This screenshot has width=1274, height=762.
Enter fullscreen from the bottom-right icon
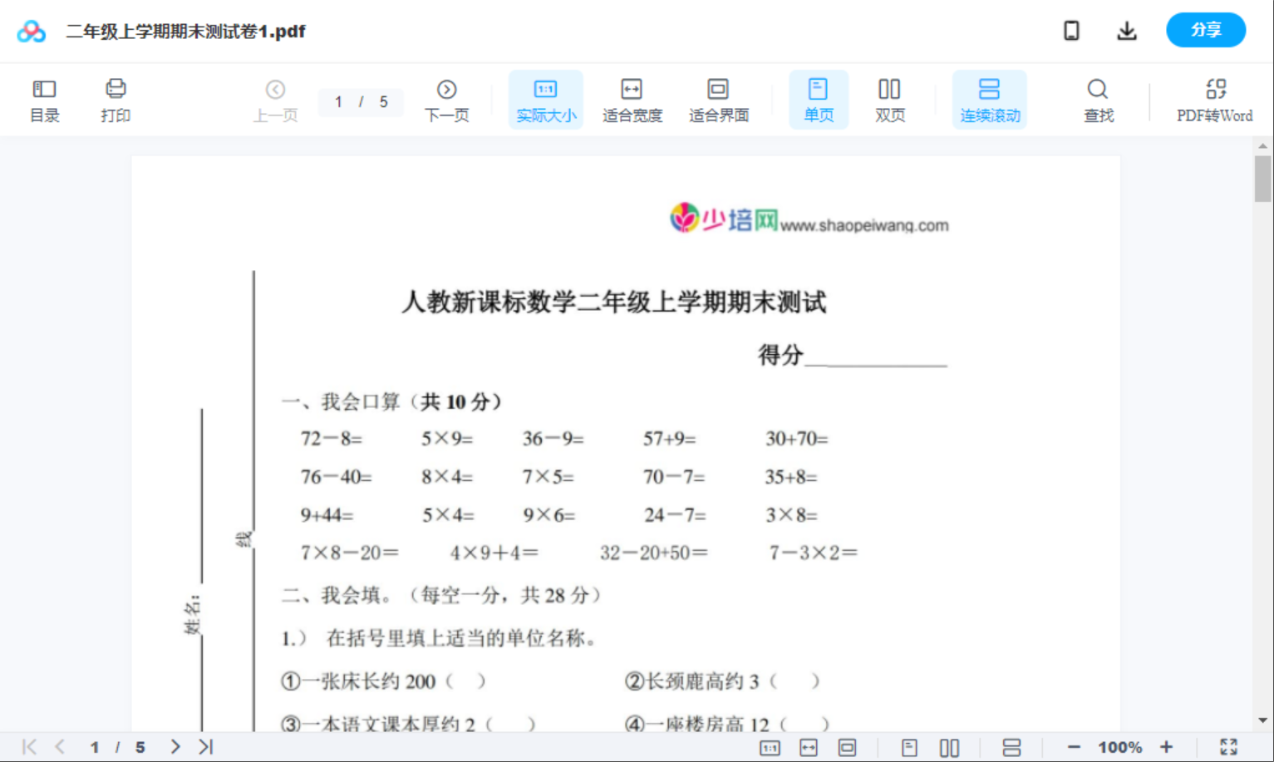pos(1229,746)
